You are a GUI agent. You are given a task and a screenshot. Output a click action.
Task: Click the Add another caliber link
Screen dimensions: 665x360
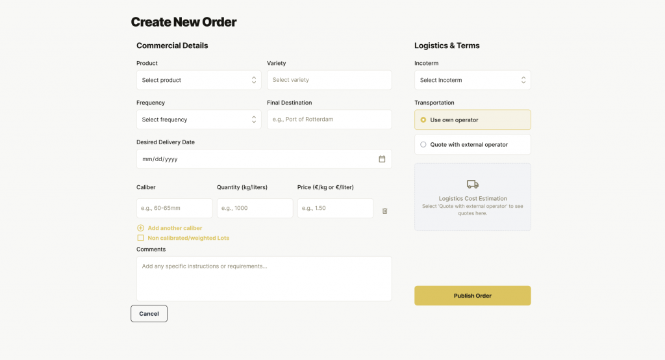click(175, 228)
